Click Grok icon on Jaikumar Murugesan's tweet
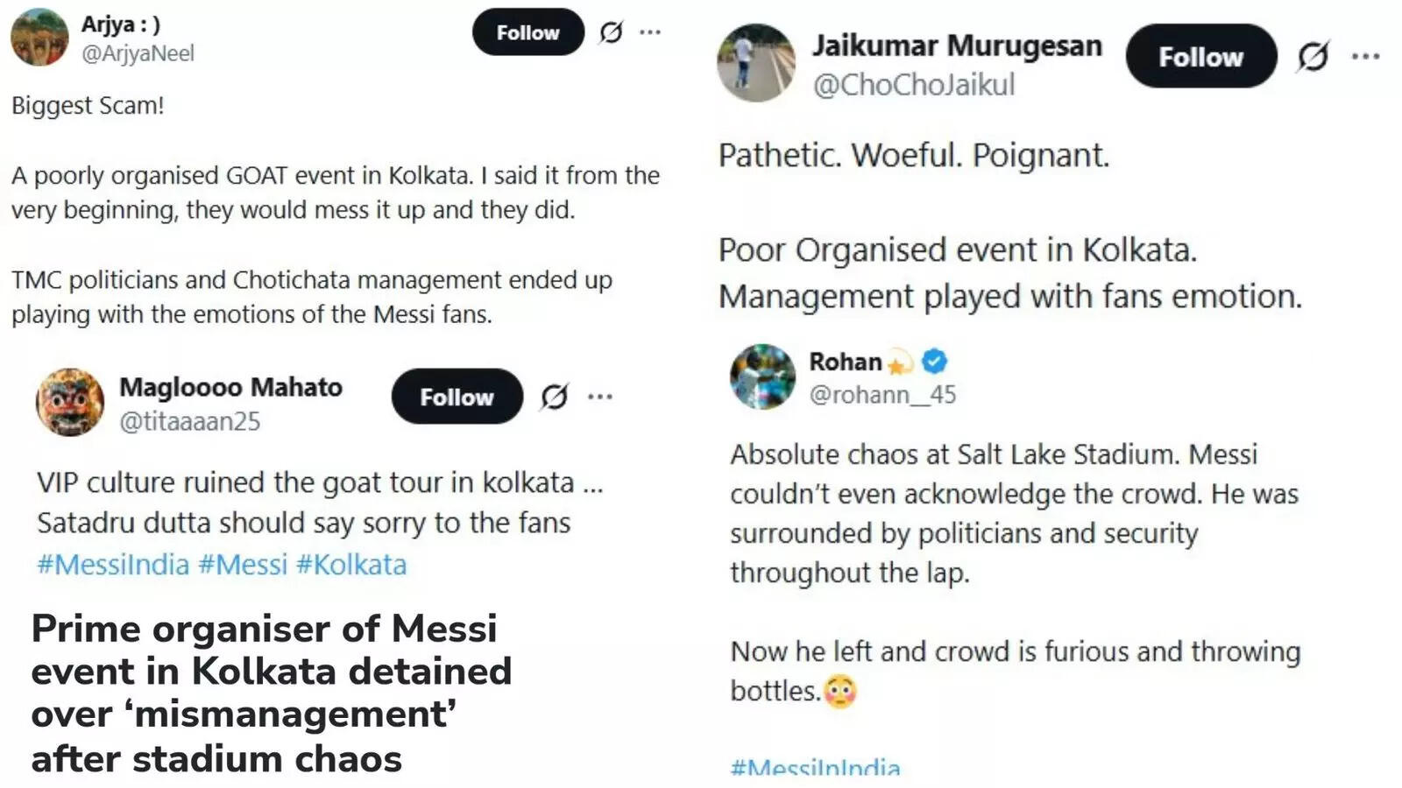The height and width of the screenshot is (788, 1402). pos(1313,57)
